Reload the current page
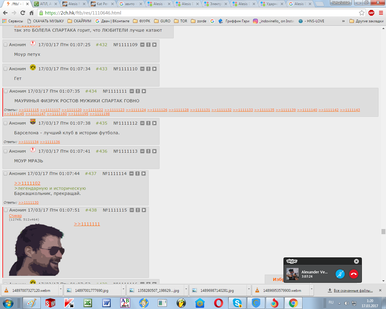This screenshot has width=386, height=309. point(23,13)
